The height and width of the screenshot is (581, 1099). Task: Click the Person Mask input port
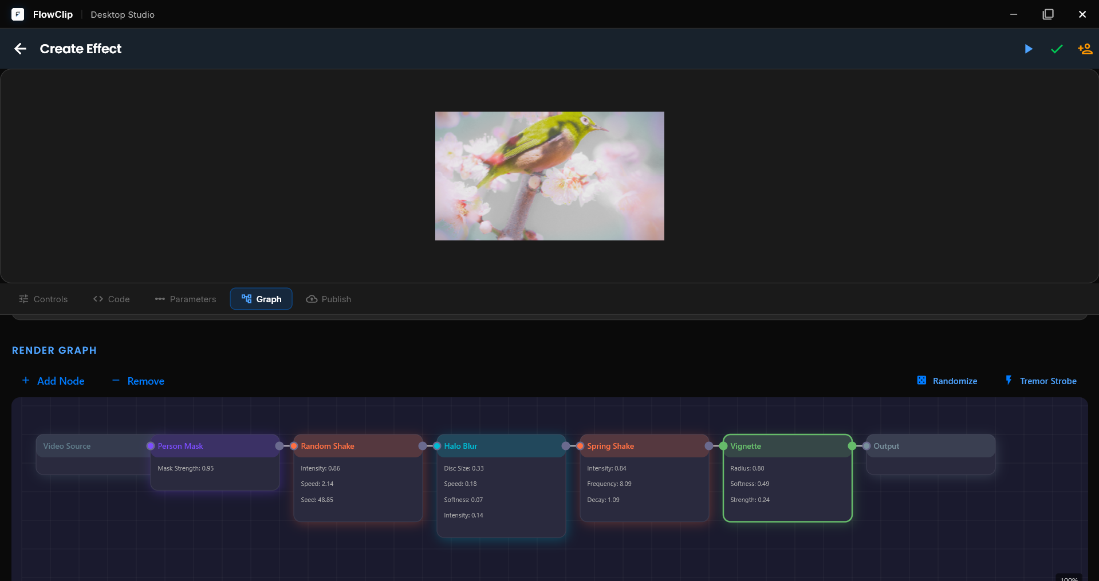tap(151, 446)
